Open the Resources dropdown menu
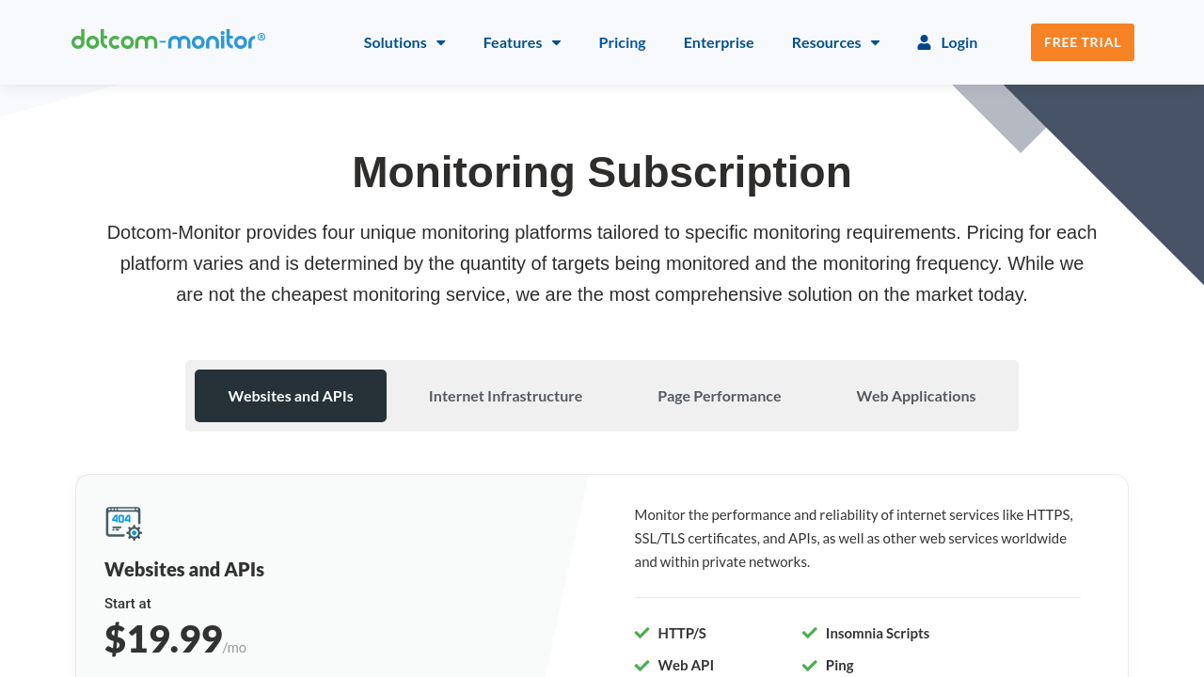Image resolution: width=1204 pixels, height=677 pixels. click(x=834, y=42)
